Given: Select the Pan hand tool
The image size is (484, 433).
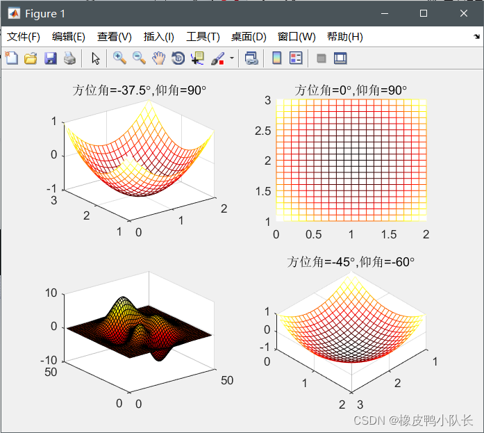Looking at the screenshot, I should 158,58.
